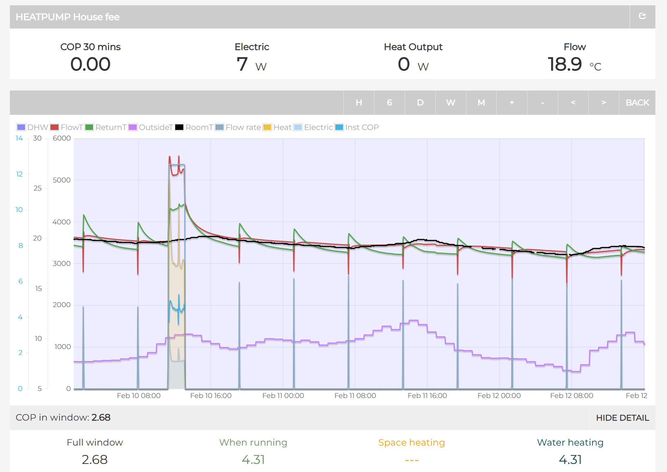Switch to the week (W) view
This screenshot has width=667, height=472.
click(x=451, y=103)
